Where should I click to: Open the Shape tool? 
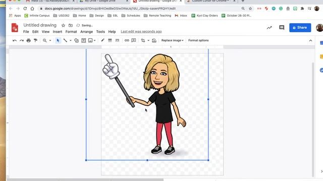tap(76, 40)
